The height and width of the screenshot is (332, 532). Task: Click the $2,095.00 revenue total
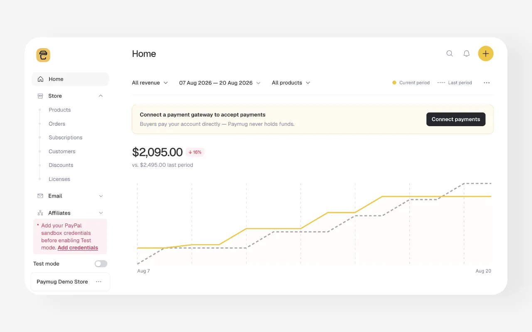157,152
